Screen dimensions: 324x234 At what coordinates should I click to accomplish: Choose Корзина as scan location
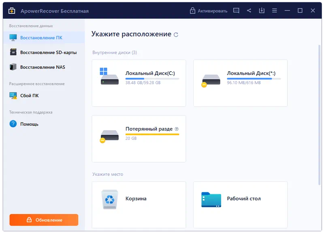click(x=139, y=205)
